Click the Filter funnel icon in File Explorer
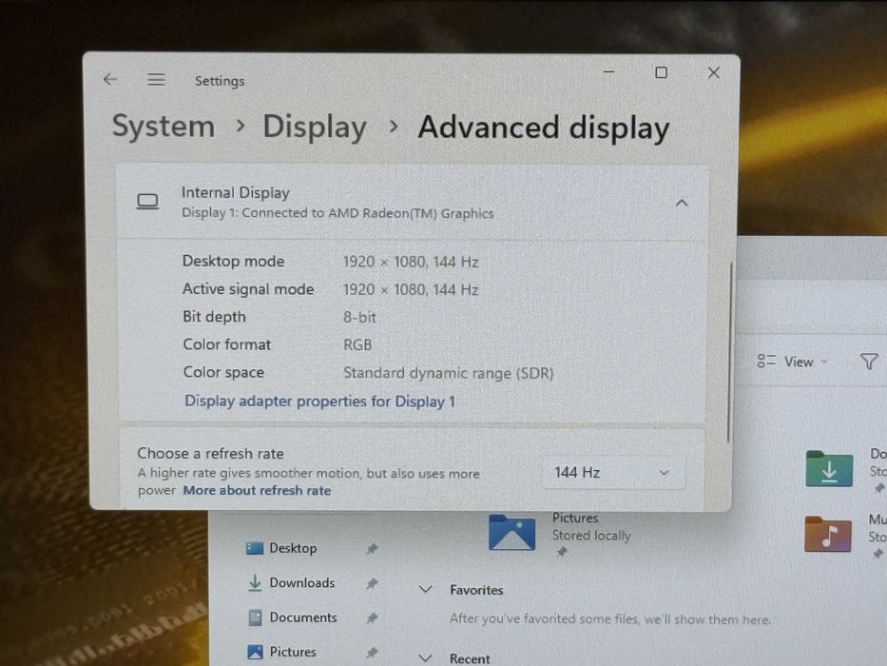This screenshot has width=887, height=666. (869, 362)
